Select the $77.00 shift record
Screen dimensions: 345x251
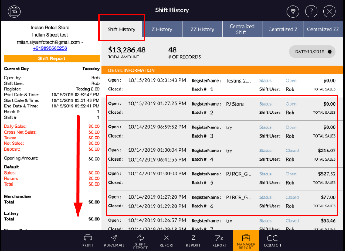click(x=222, y=202)
